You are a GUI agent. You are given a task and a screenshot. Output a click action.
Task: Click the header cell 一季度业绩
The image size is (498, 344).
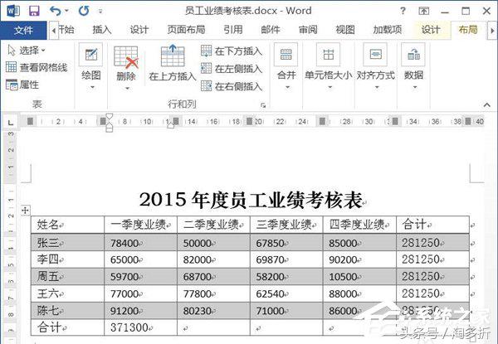click(141, 225)
